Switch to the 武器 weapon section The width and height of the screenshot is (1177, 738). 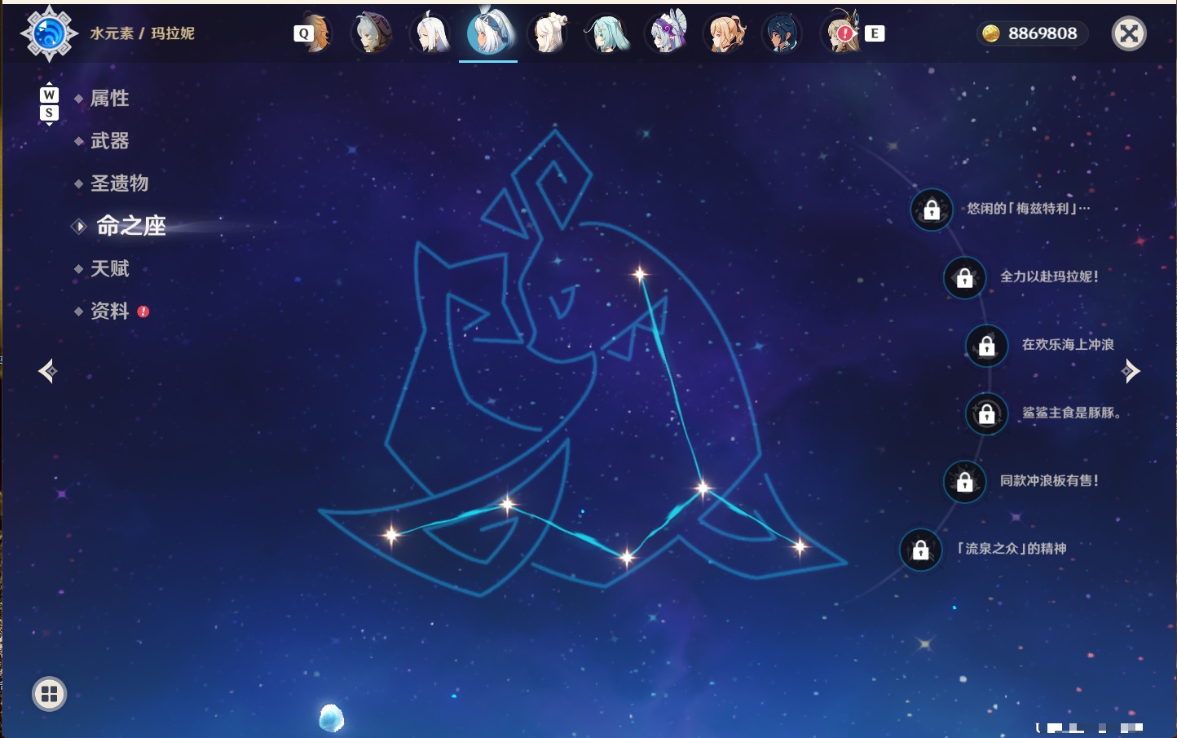pos(109,141)
